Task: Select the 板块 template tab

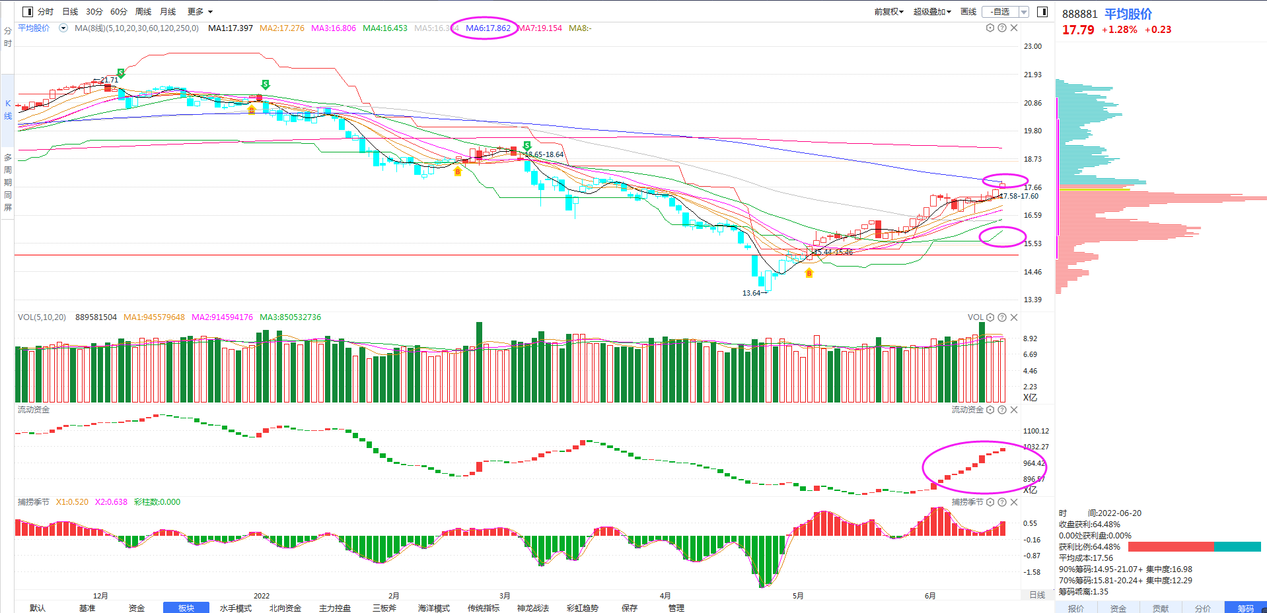Action: point(186,608)
